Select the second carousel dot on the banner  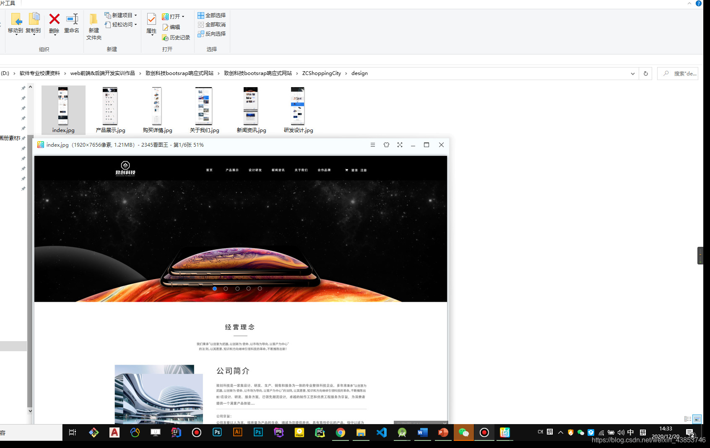[226, 288]
